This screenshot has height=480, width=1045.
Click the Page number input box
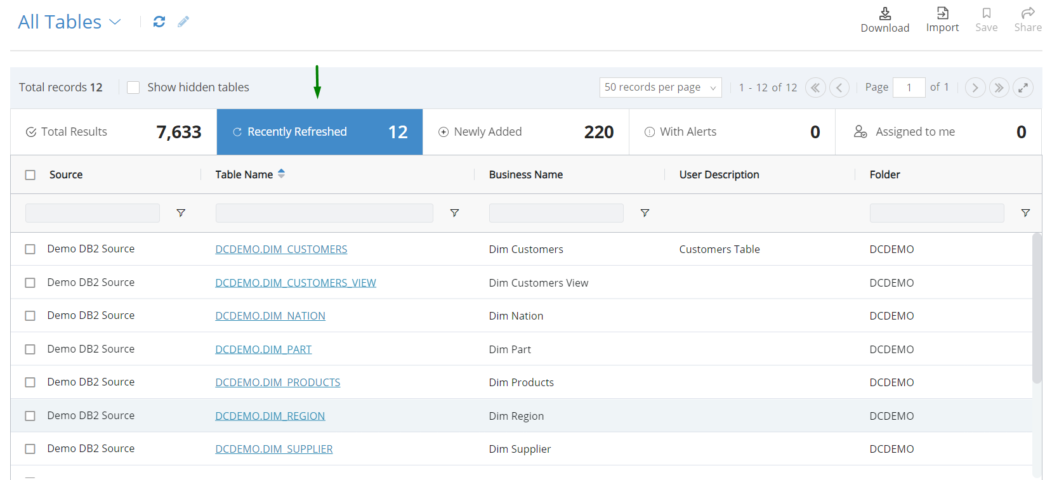coord(909,88)
